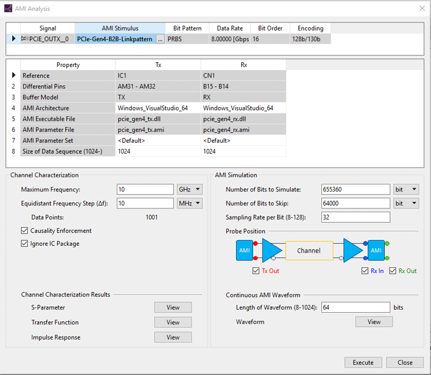Click the Property column header
Screen dimensions: 431x375
click(68, 65)
